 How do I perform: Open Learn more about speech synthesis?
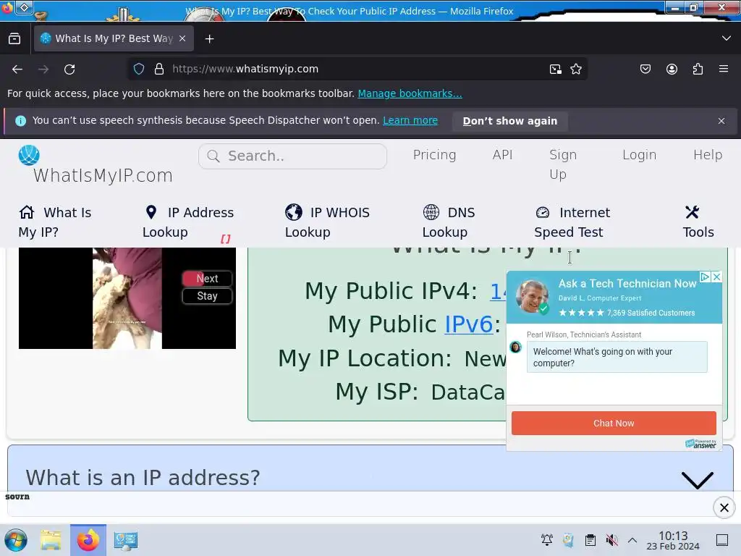[x=410, y=121]
